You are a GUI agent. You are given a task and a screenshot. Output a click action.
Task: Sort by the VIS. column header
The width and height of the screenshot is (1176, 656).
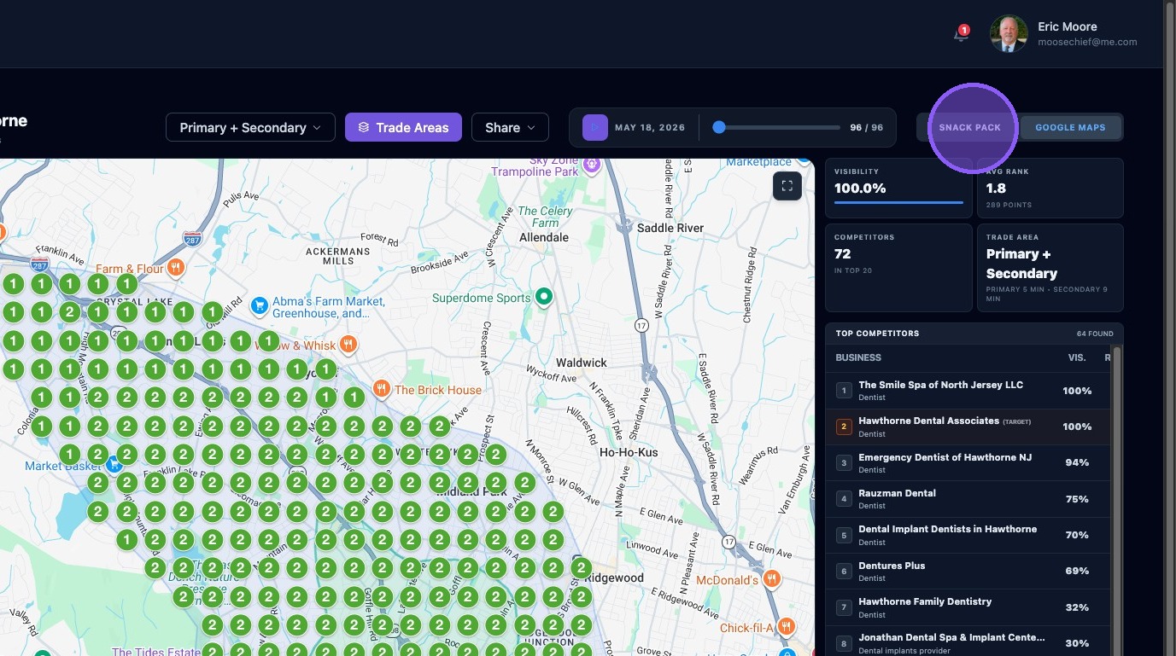pyautogui.click(x=1077, y=357)
